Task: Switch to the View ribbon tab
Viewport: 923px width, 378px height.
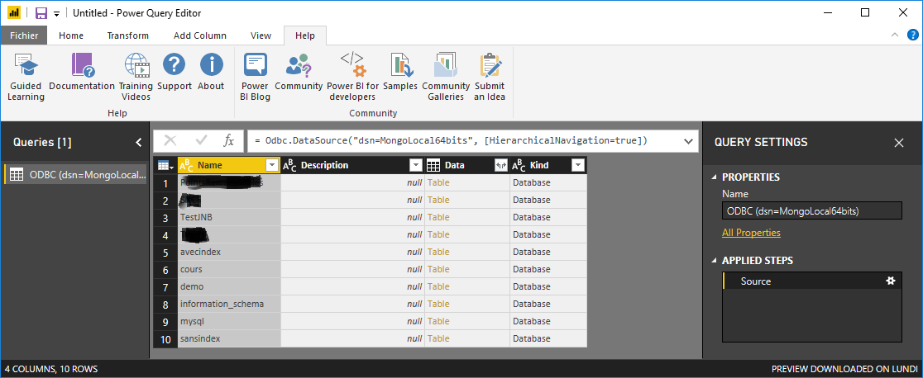Action: click(261, 35)
